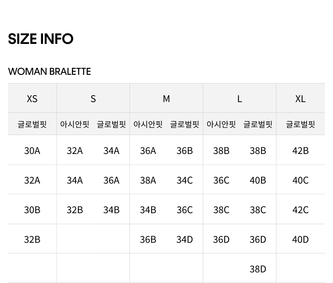The height and width of the screenshot is (283, 333).
Task: Click the 40D size cell
Action: [300, 239]
